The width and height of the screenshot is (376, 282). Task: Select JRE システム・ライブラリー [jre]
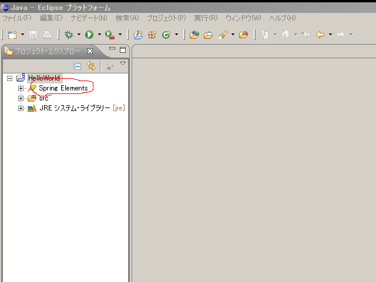point(82,108)
